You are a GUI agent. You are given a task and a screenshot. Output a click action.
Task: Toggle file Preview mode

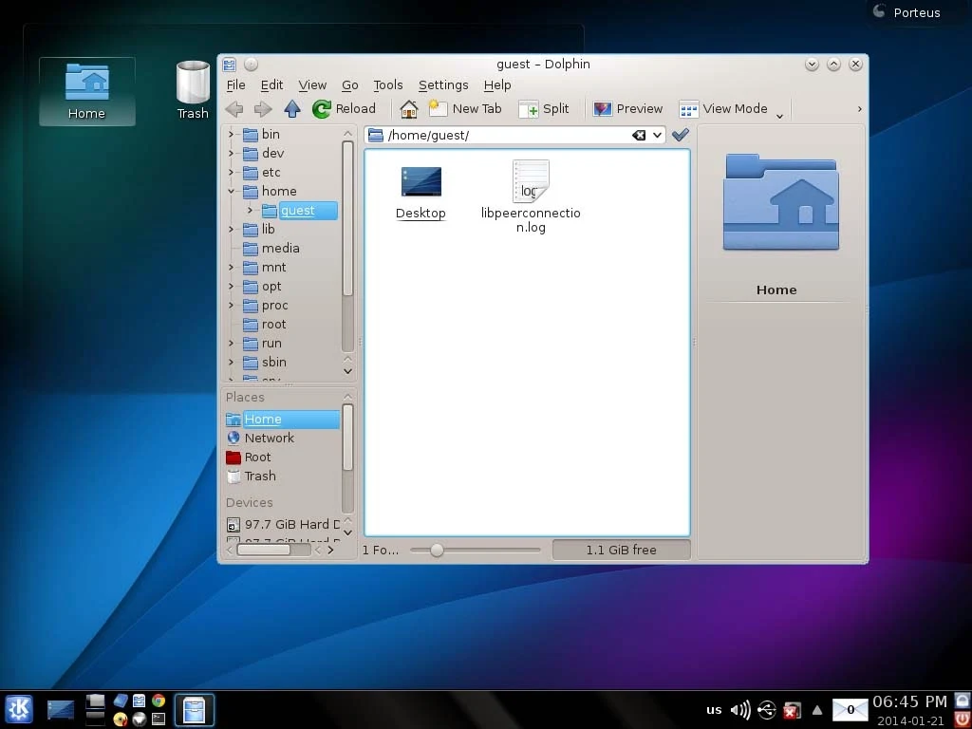pos(627,109)
